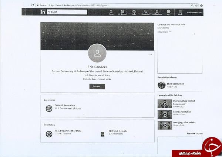Click State Department seal in Experience section
The image size is (222, 157).
49,108
